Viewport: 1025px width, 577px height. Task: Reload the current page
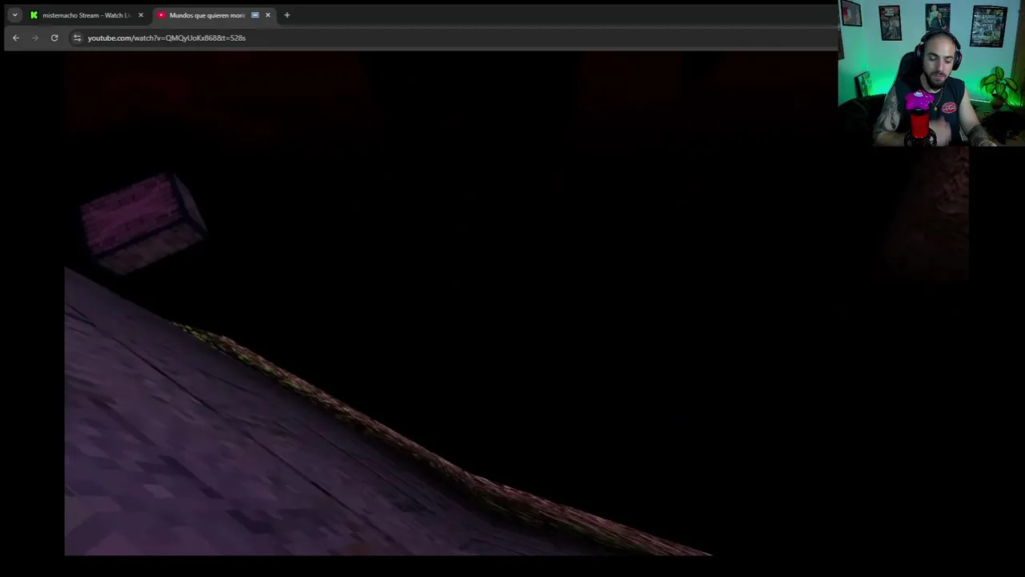[x=54, y=38]
